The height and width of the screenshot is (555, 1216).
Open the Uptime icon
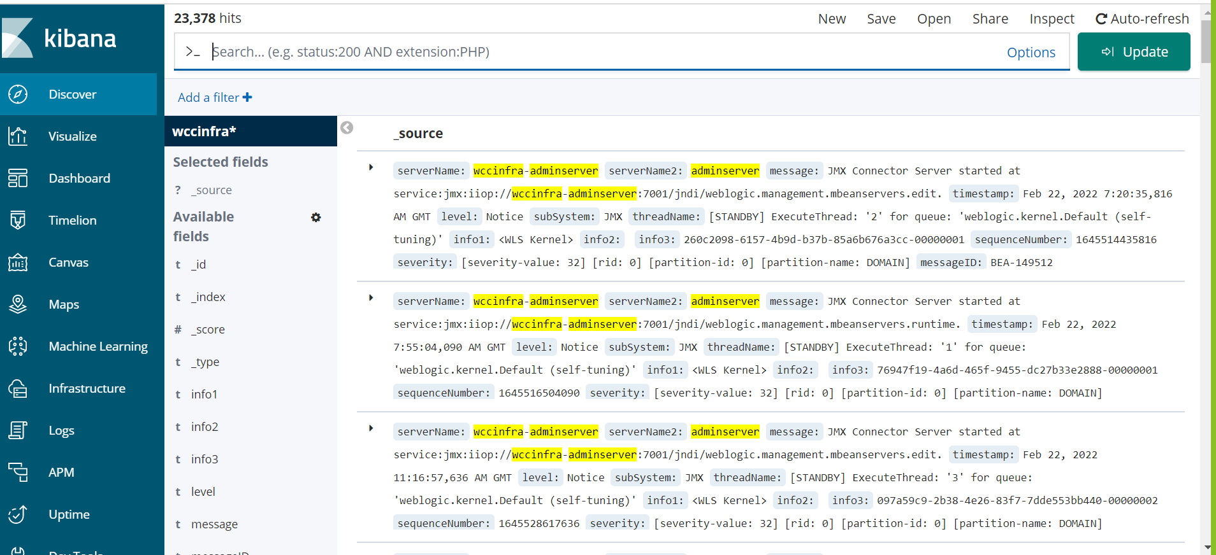point(18,514)
